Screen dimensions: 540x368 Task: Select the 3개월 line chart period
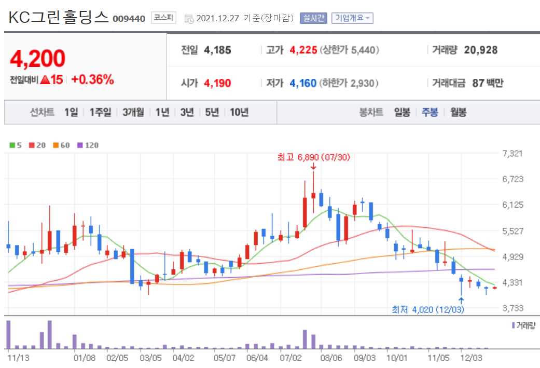pyautogui.click(x=133, y=112)
